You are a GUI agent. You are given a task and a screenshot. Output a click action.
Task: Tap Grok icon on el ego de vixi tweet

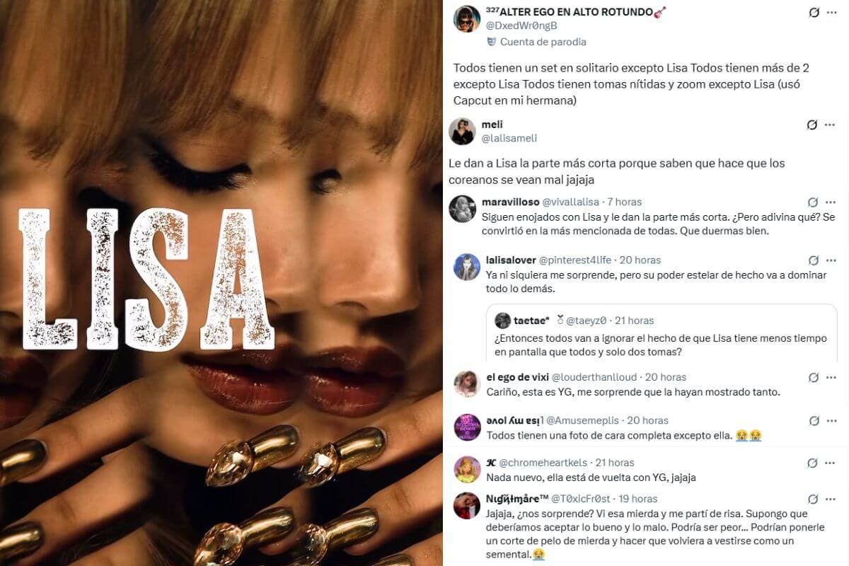[x=813, y=378]
